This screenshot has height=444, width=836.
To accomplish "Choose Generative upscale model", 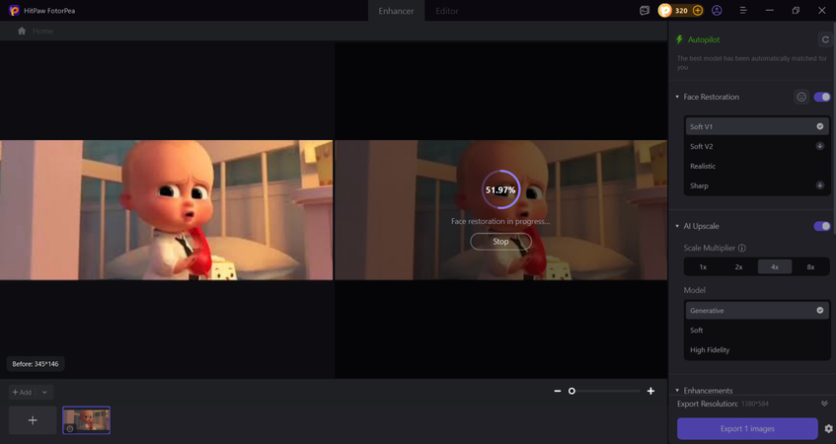I will (x=757, y=310).
